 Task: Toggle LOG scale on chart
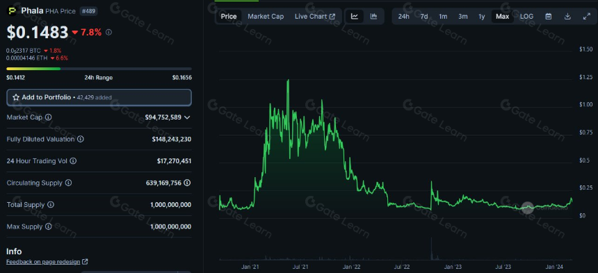click(526, 17)
